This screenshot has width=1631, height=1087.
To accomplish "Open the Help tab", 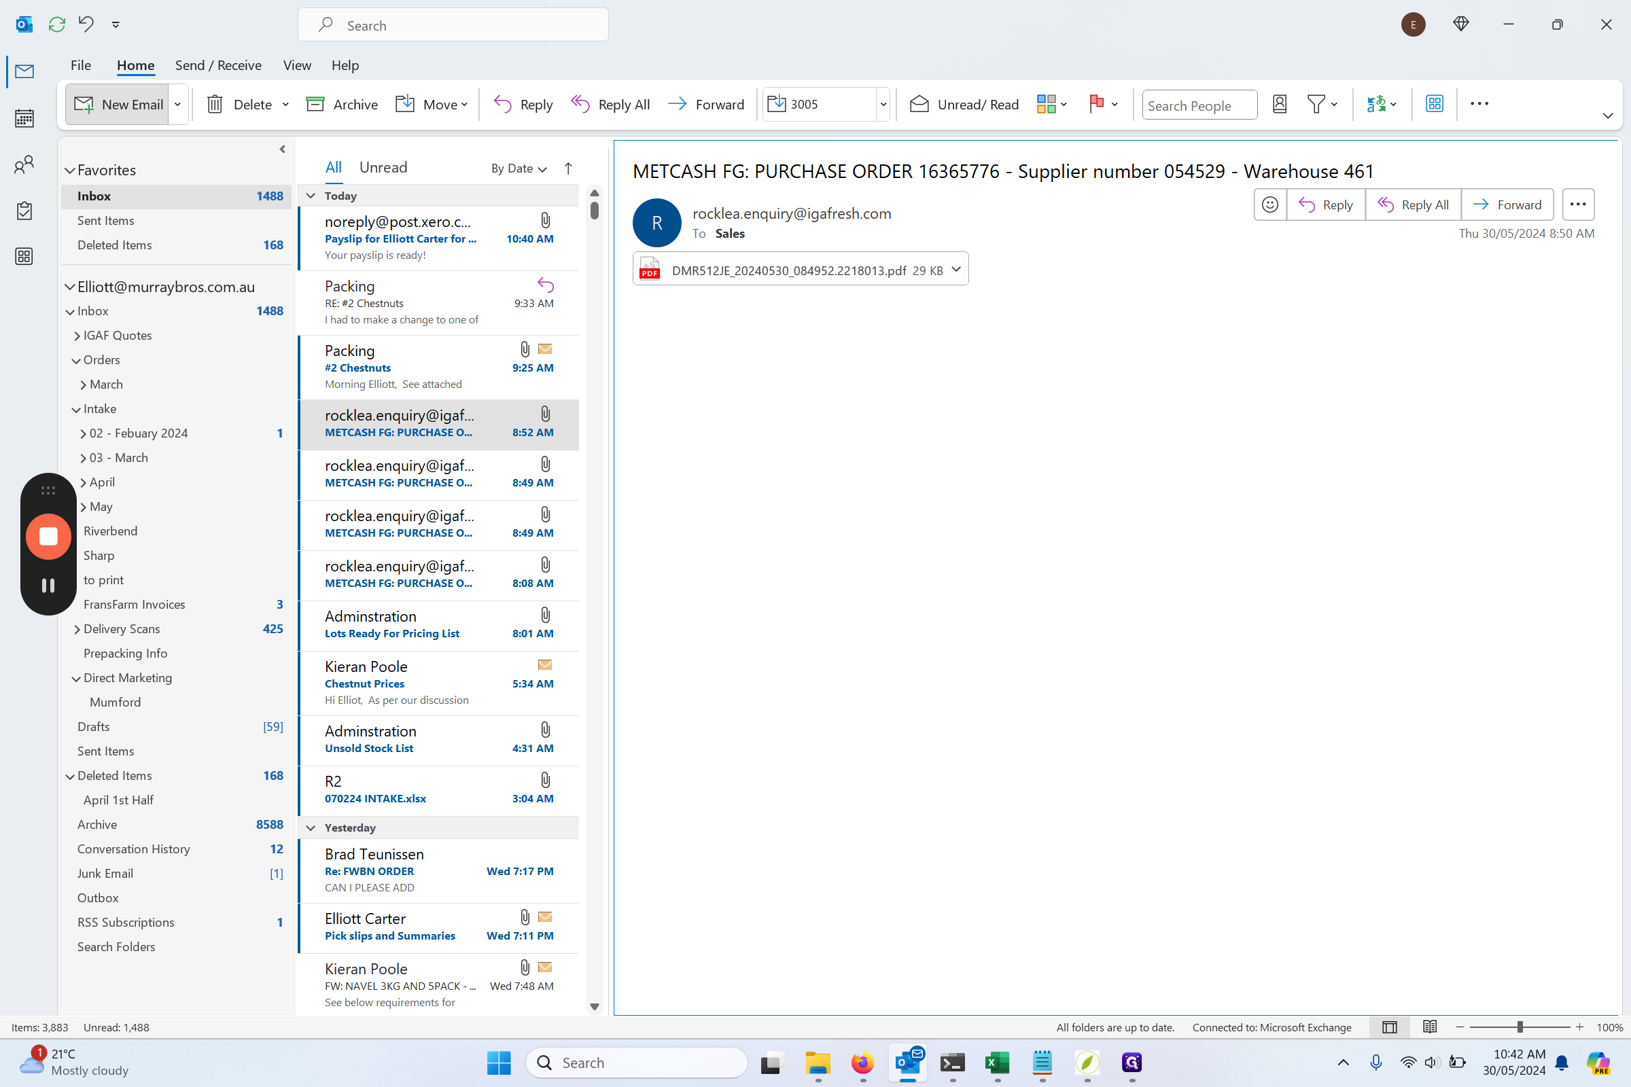I will 345,65.
